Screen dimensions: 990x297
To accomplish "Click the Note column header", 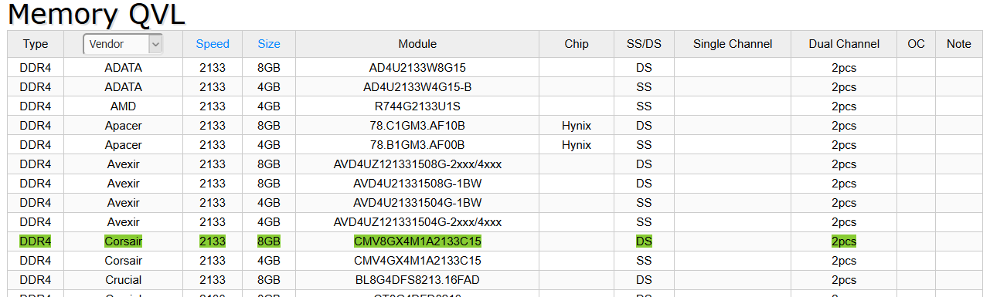I will pos(959,44).
